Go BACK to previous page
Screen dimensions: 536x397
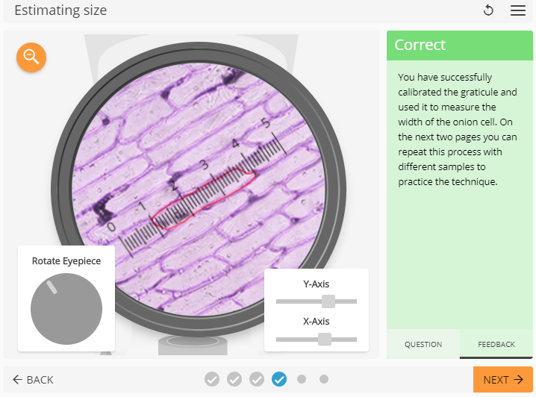tap(33, 380)
